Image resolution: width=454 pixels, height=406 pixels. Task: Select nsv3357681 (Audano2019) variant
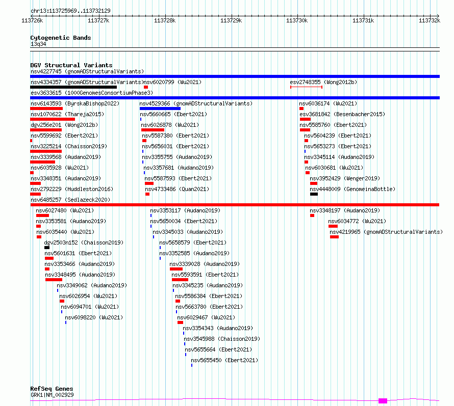coord(179,168)
